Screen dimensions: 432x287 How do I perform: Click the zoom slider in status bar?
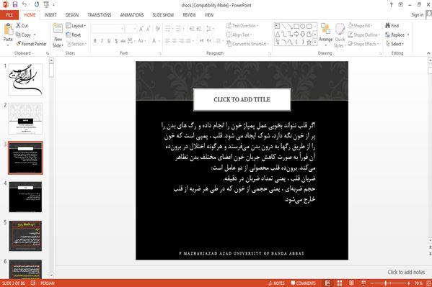pyautogui.click(x=390, y=283)
